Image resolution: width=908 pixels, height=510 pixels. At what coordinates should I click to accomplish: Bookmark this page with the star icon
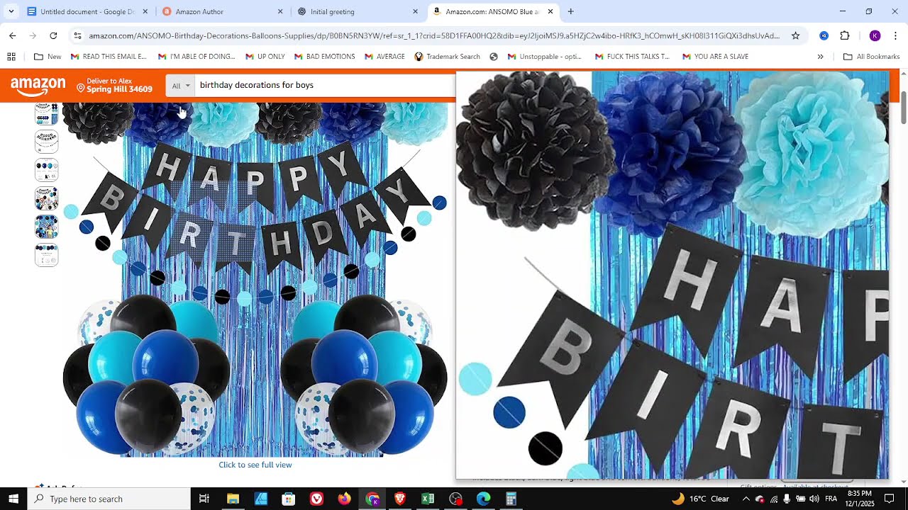(795, 35)
